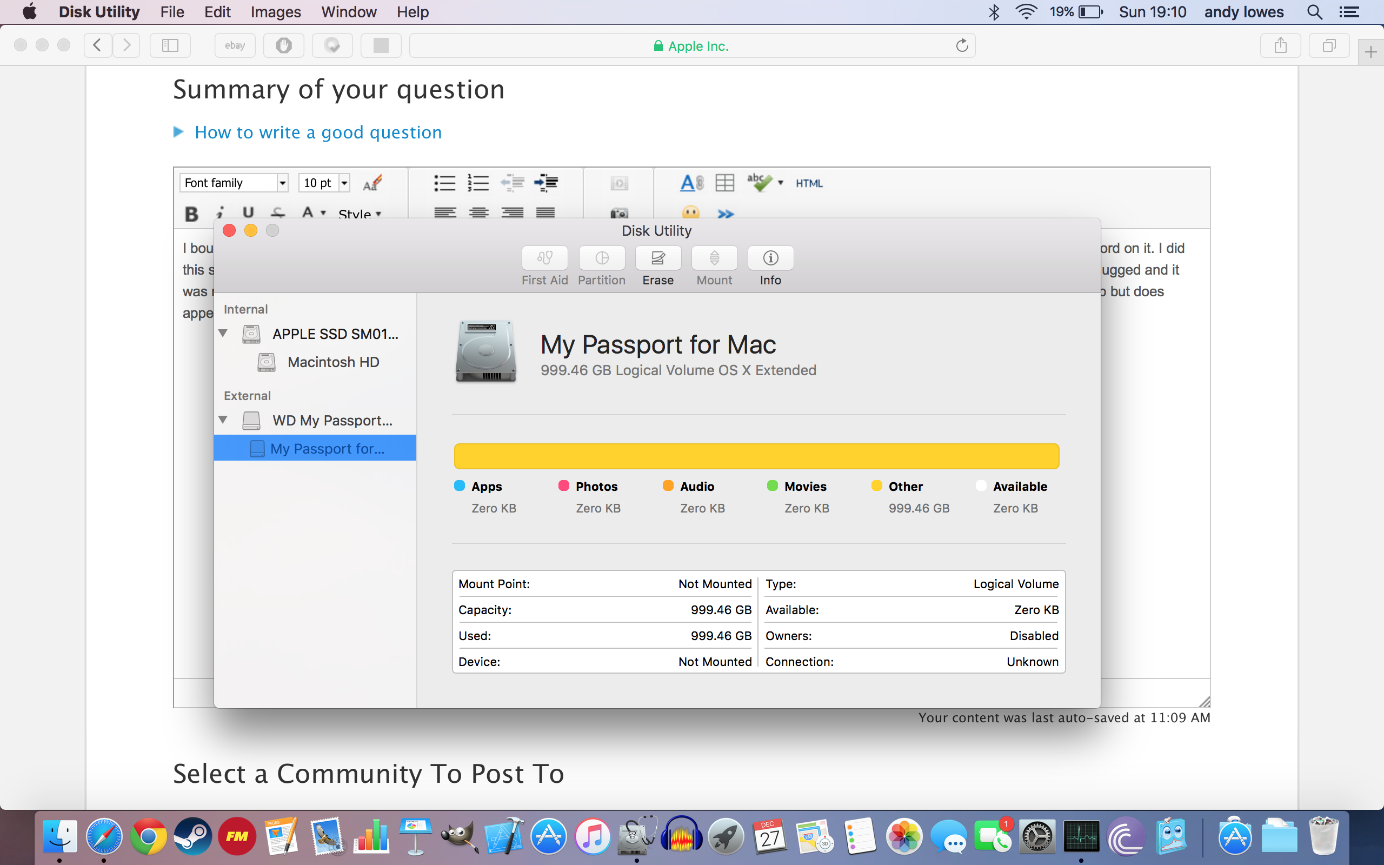Open the Info panel icon
The image size is (1384, 865).
tap(770, 258)
